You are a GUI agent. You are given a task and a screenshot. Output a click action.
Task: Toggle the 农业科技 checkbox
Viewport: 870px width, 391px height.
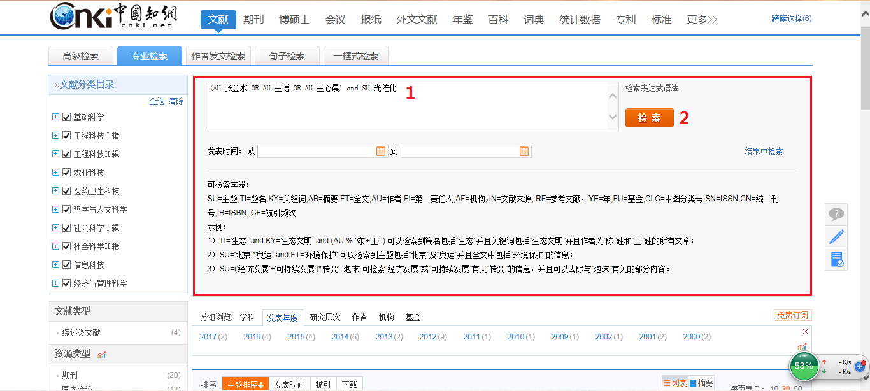click(x=66, y=173)
